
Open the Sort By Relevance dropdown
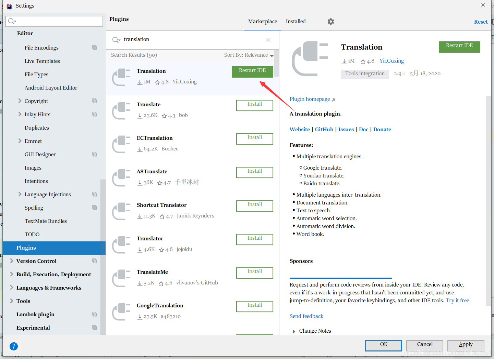[x=249, y=55]
